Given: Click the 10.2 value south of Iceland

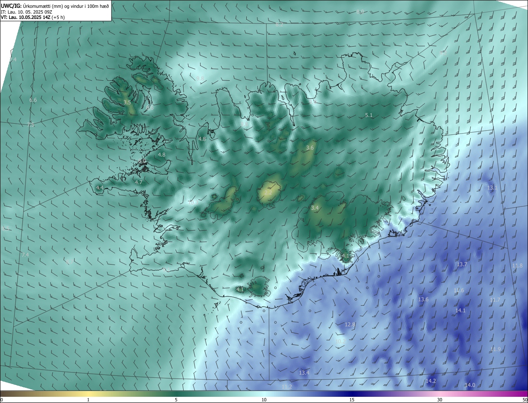Looking at the screenshot, I should [340, 341].
